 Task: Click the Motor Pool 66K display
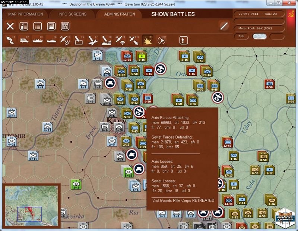(x=255, y=28)
